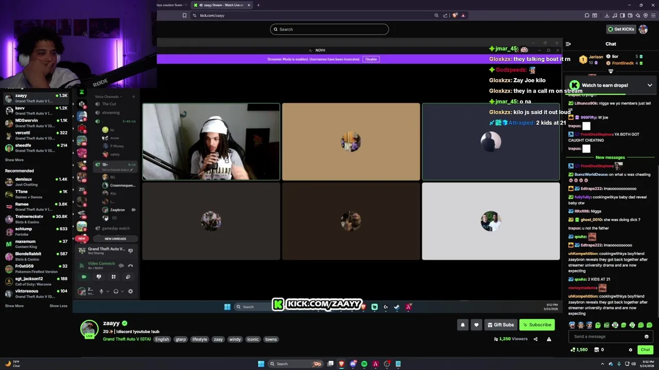Open the browser hamburger menu
The image size is (659, 370).
click(653, 15)
